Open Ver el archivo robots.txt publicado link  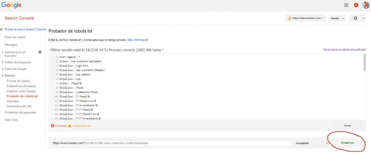[x=344, y=50]
